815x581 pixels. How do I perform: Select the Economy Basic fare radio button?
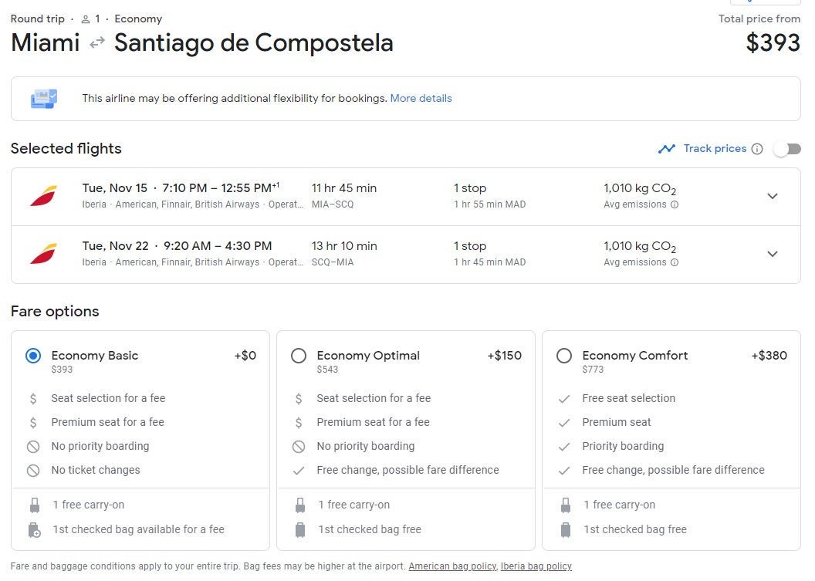click(32, 356)
